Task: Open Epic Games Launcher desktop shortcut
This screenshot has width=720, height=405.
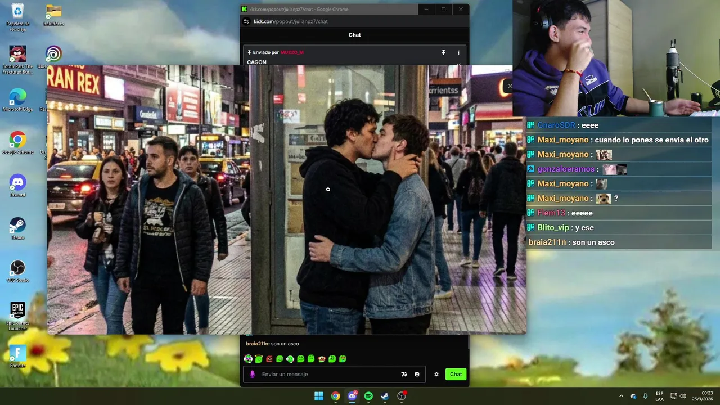Action: [17, 316]
